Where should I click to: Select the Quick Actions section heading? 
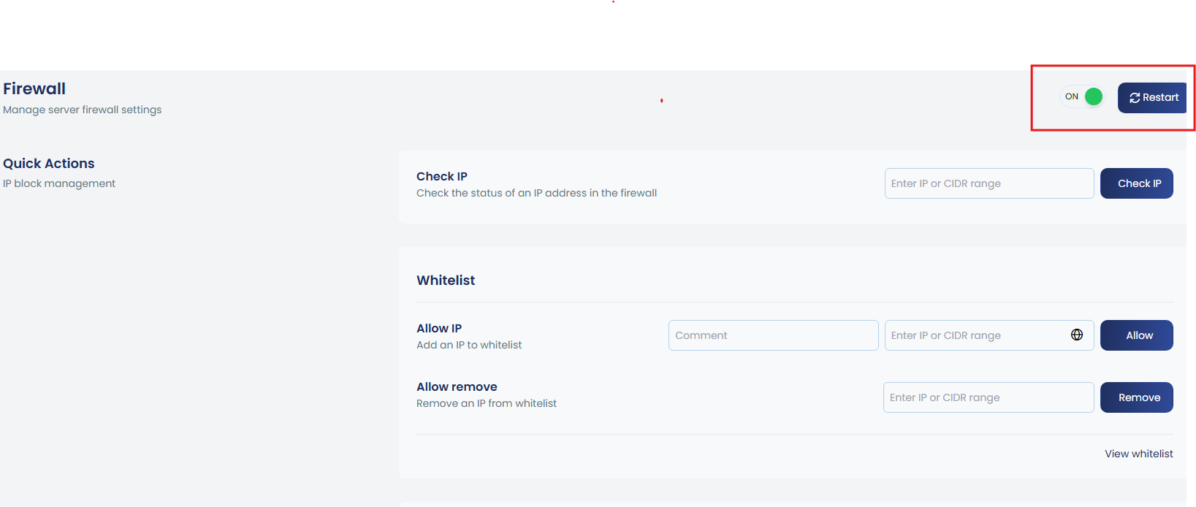coord(49,164)
